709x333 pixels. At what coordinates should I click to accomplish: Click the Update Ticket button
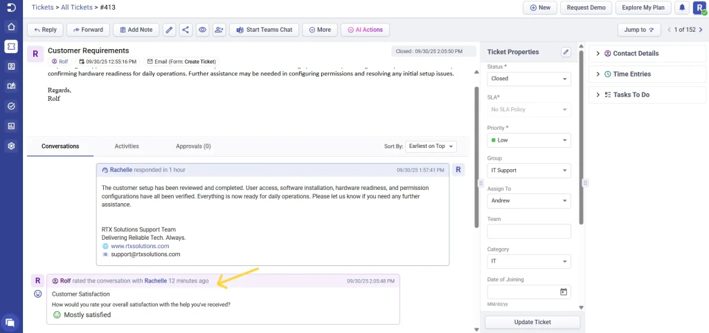532,322
